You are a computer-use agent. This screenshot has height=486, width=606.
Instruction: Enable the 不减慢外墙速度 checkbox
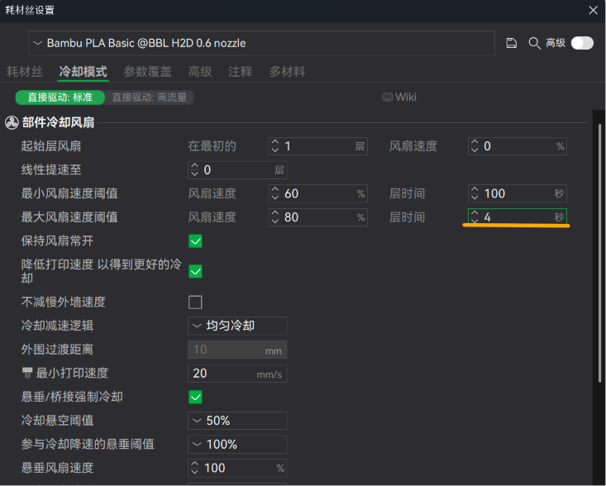click(x=195, y=303)
